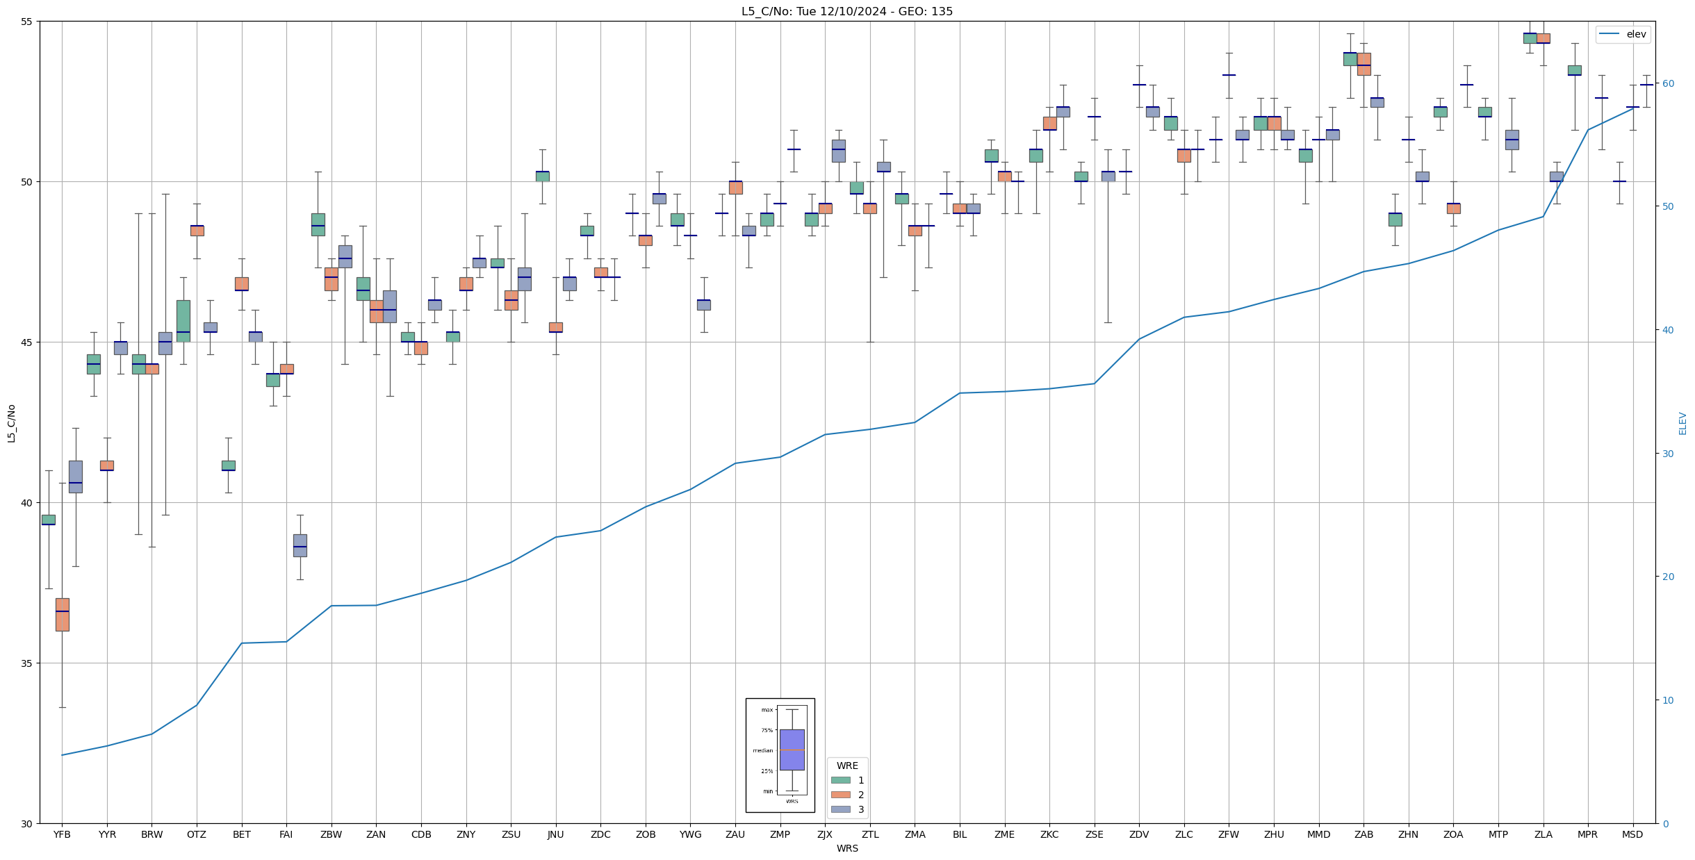Click the blue-gray WRE 3 legend swatch
Image resolution: width=1695 pixels, height=860 pixels.
point(840,809)
